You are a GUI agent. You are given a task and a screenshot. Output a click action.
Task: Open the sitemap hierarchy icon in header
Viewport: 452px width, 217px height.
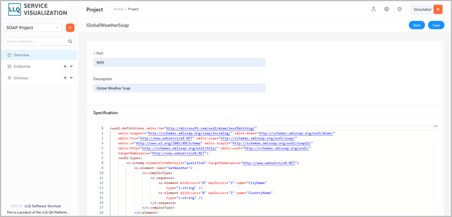(374, 9)
